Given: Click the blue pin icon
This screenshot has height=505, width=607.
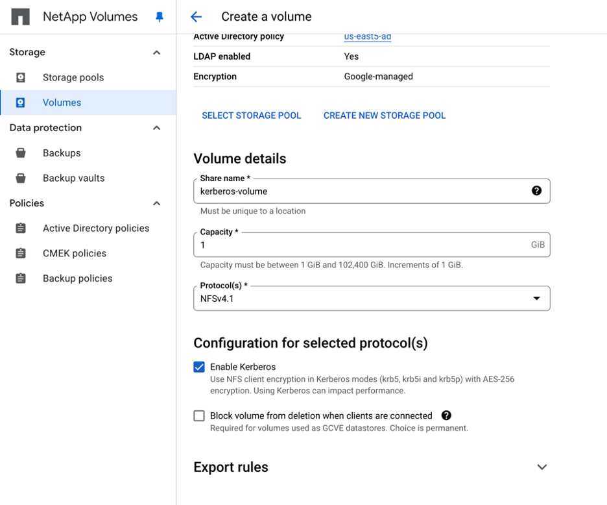Looking at the screenshot, I should [x=160, y=18].
